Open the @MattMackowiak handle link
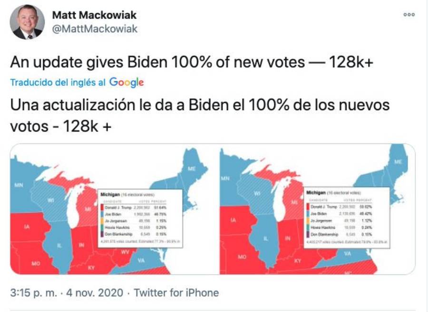The height and width of the screenshot is (312, 428). click(95, 28)
